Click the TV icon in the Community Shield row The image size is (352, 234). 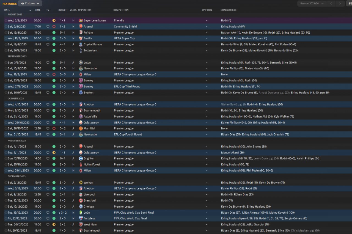click(x=48, y=27)
